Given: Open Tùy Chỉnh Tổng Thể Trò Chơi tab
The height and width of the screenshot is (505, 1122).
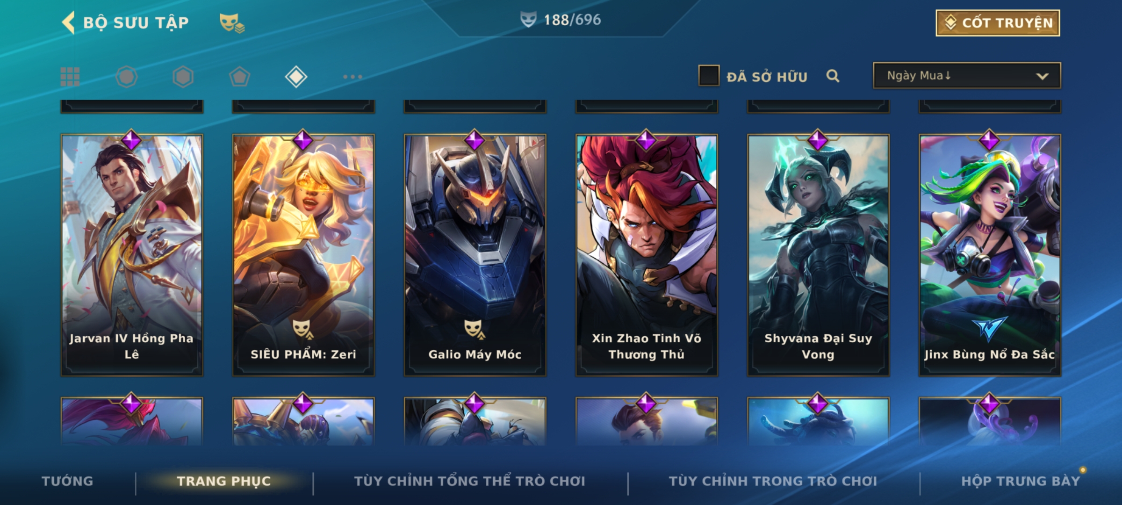Looking at the screenshot, I should tap(469, 481).
